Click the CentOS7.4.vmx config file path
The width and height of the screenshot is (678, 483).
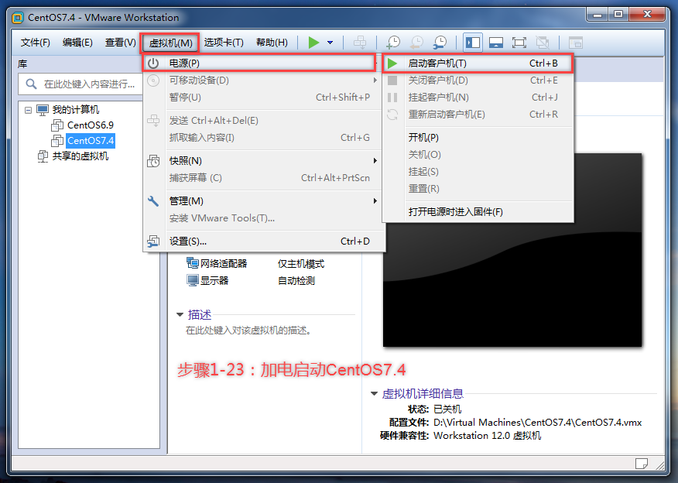pyautogui.click(x=537, y=423)
